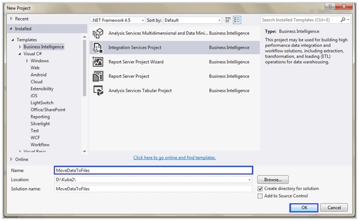Enable Add to Source Control checkbox
Viewport: 359px width, 221px height.
tap(260, 196)
